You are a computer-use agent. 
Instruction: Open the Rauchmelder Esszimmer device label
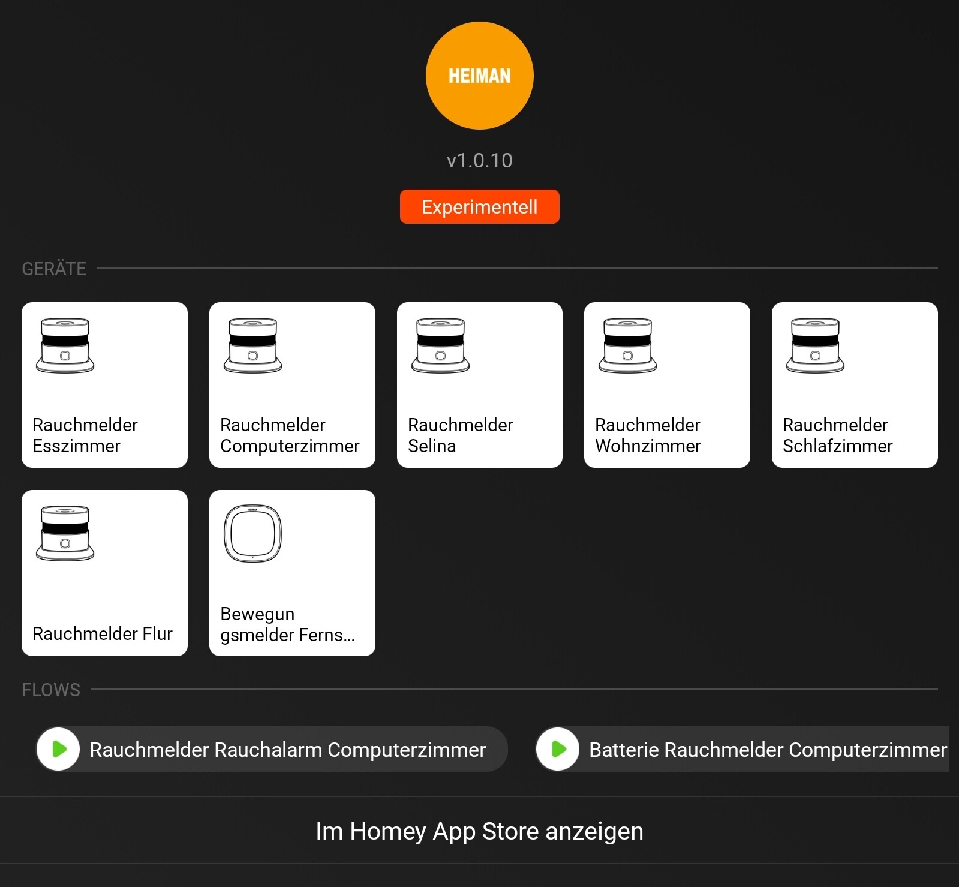85,435
